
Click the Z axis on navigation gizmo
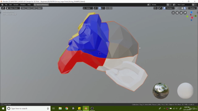[192, 12]
